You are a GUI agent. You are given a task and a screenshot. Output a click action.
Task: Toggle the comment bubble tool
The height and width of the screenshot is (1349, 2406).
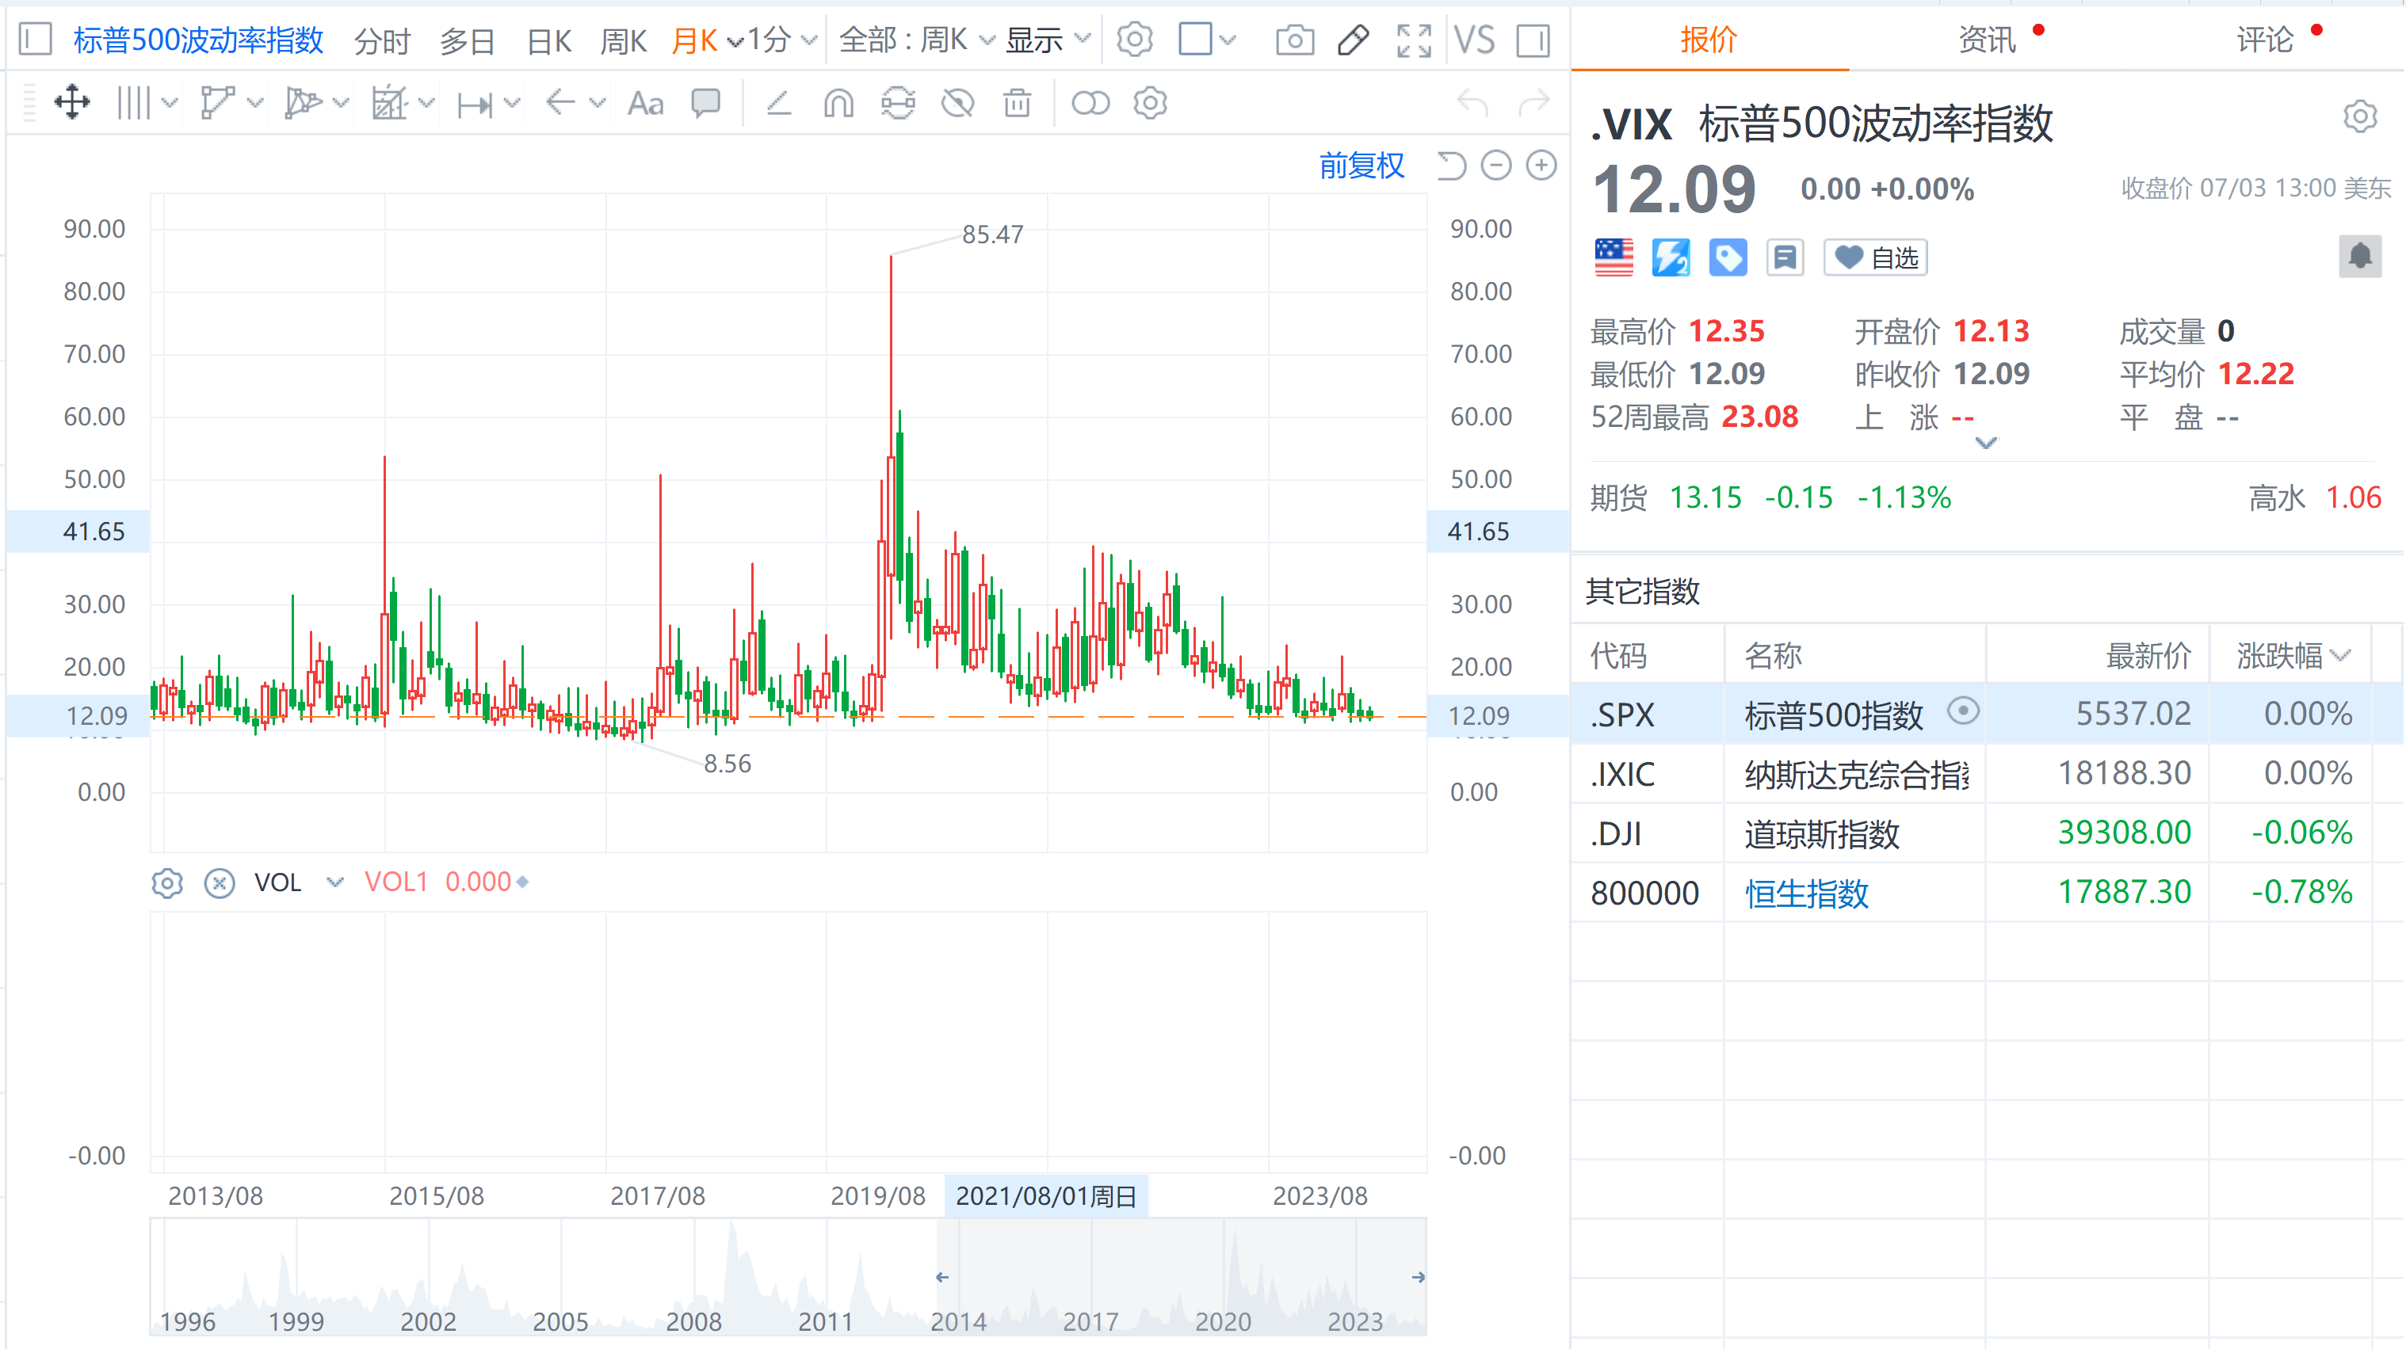tap(706, 104)
